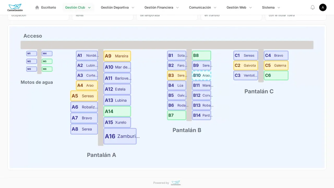Open berth A9 Mareira
Screen dimensions: 334x188
(x=117, y=56)
